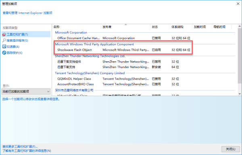This screenshot has height=155, width=242.
Task: Click 已启用 status of Shockwave Flash Object
Action: pos(156,50)
